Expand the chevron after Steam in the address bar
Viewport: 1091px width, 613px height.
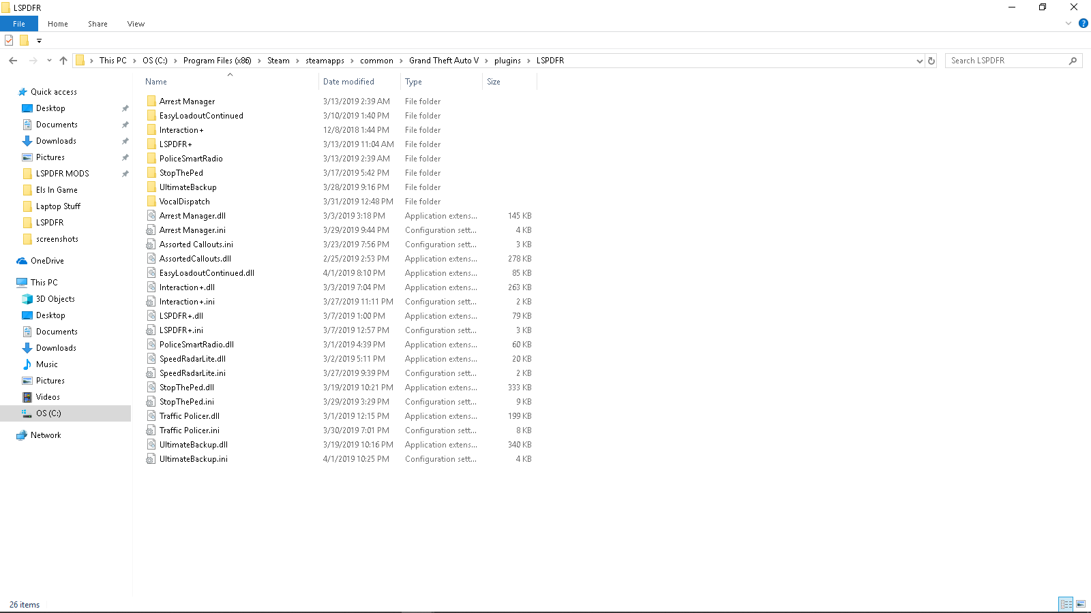[x=297, y=61]
